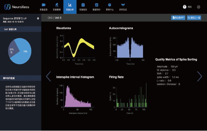207x131 pixels.
Task: Open the data sync arrows tab
Action: (x=97, y=7)
